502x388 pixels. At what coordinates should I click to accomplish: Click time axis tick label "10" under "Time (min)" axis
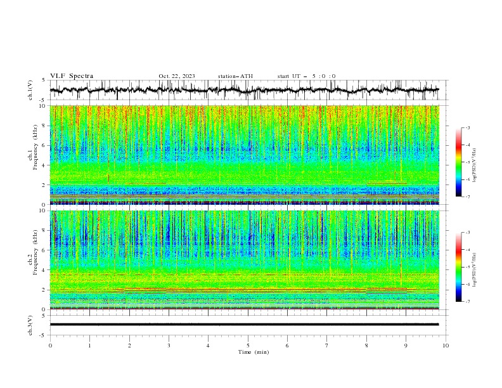pyautogui.click(x=446, y=346)
